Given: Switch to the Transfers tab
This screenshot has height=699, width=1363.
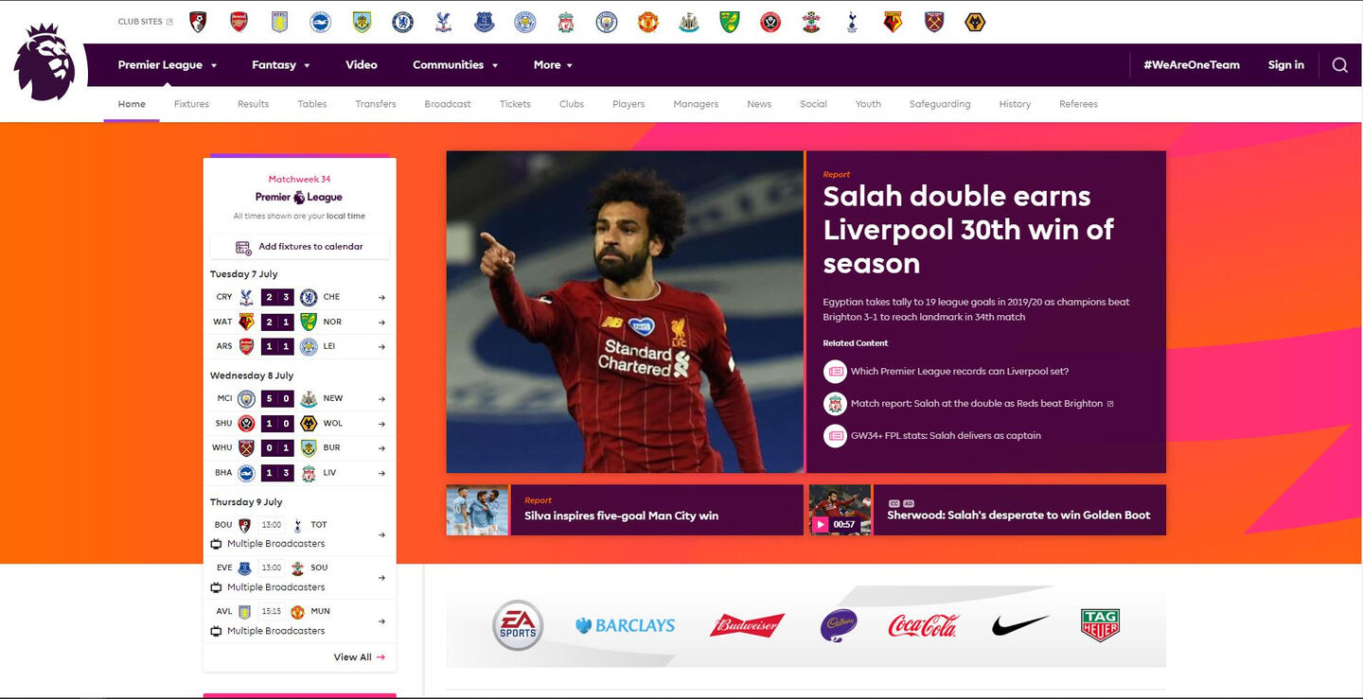Looking at the screenshot, I should click(x=376, y=104).
